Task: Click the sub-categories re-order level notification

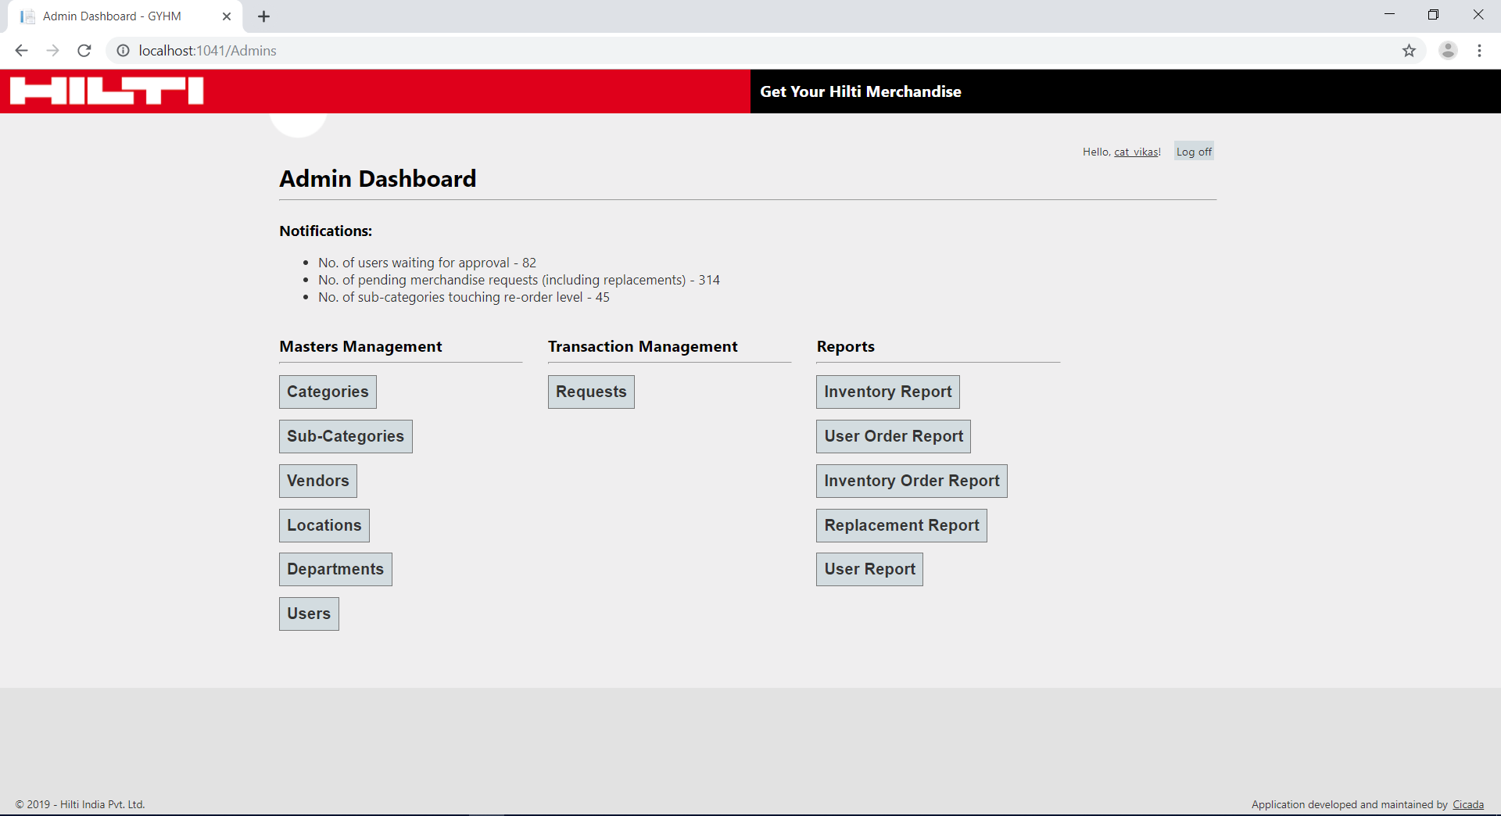Action: (464, 297)
